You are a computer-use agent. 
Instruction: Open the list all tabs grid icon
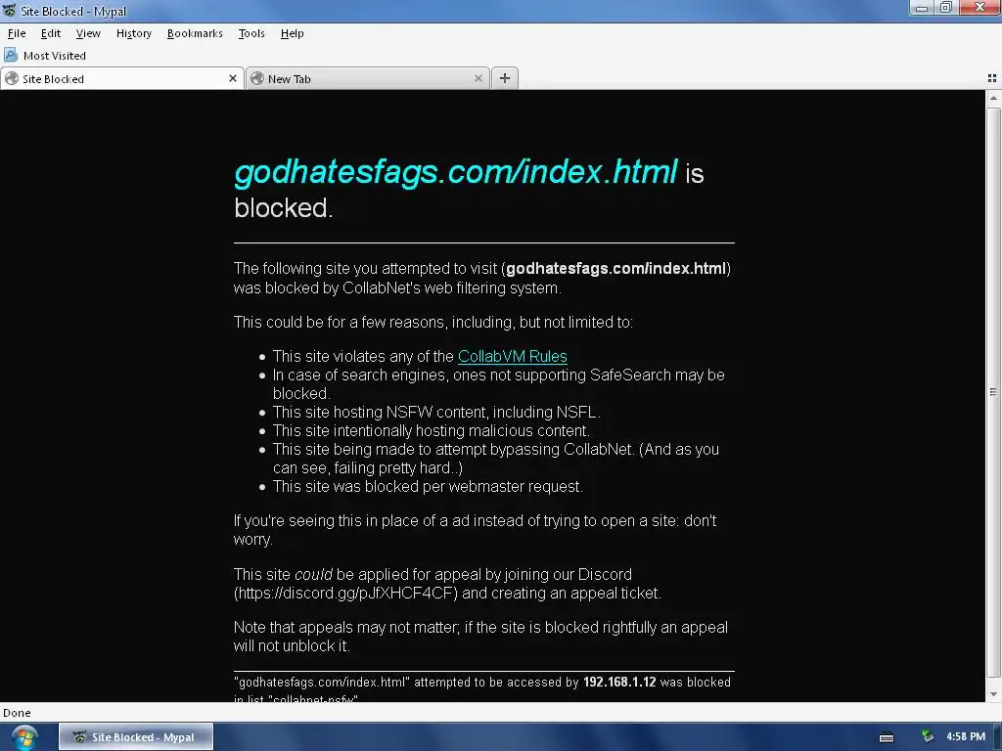[x=992, y=78]
